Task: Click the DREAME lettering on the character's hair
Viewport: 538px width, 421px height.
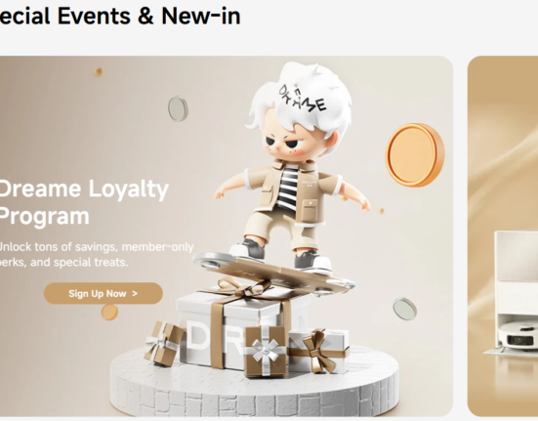Action: pyautogui.click(x=303, y=100)
